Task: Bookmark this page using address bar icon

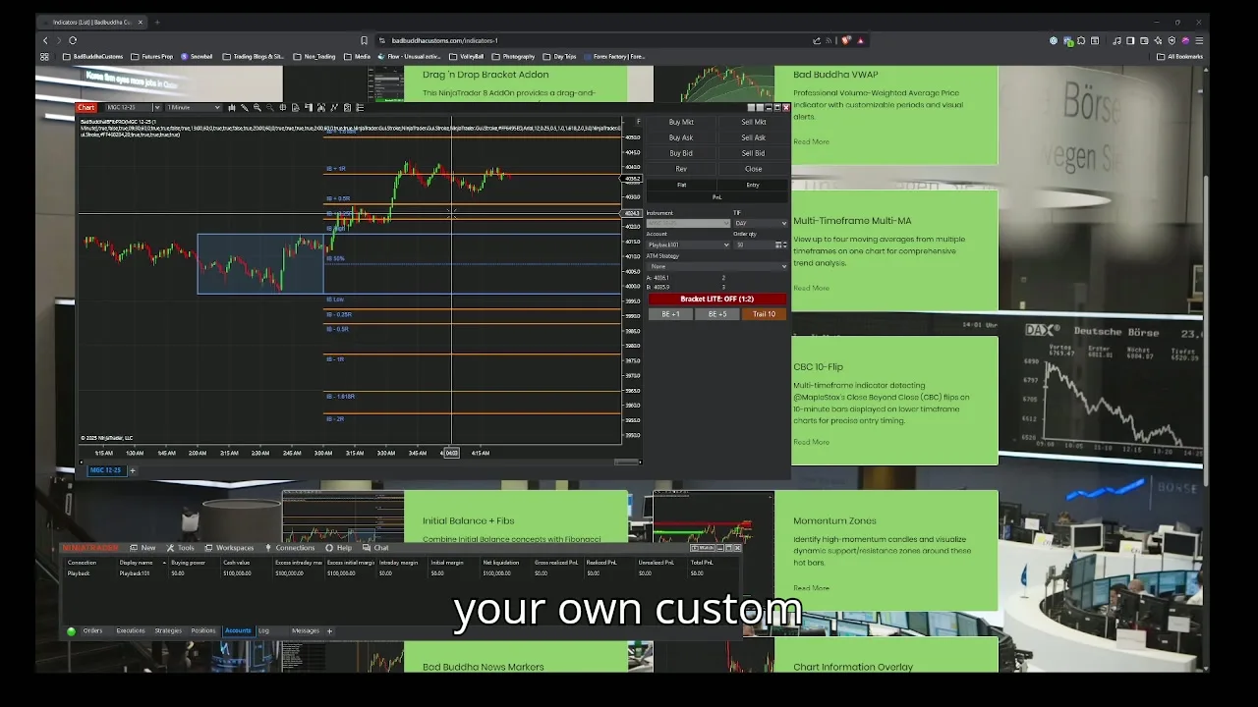Action: point(364,40)
